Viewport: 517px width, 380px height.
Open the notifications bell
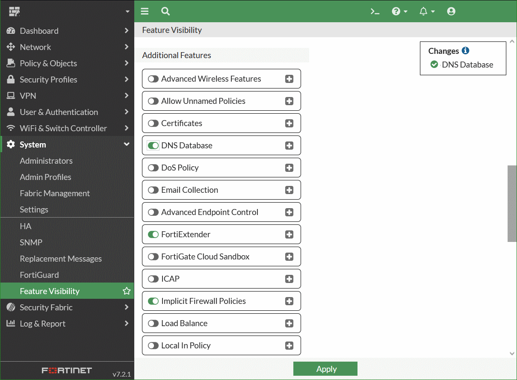tap(424, 11)
